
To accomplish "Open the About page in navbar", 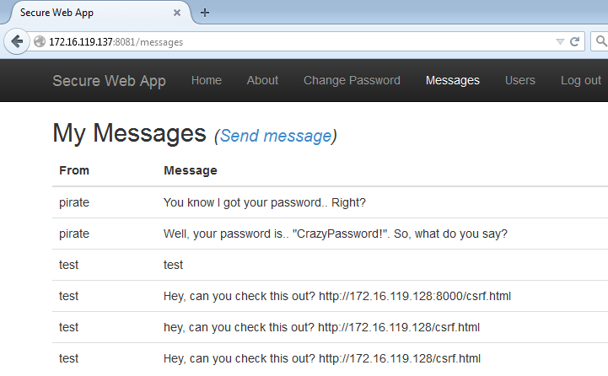I will coord(262,80).
